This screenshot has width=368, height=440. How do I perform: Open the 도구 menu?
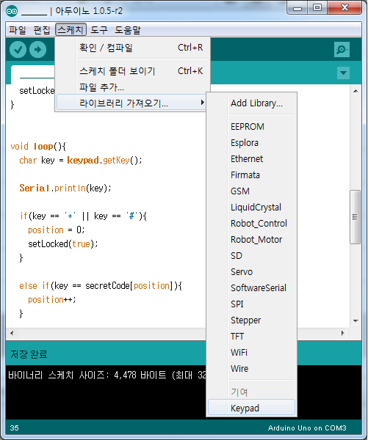[99, 30]
